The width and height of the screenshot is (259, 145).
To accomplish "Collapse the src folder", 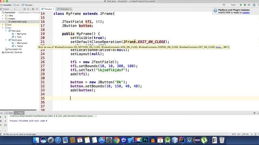I will click(x=3, y=28).
